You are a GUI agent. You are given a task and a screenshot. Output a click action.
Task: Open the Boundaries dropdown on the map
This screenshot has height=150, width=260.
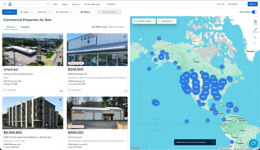167,21
